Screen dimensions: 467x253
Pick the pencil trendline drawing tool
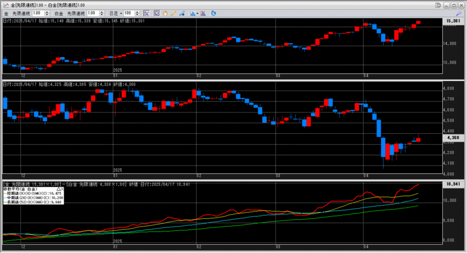pos(173,13)
